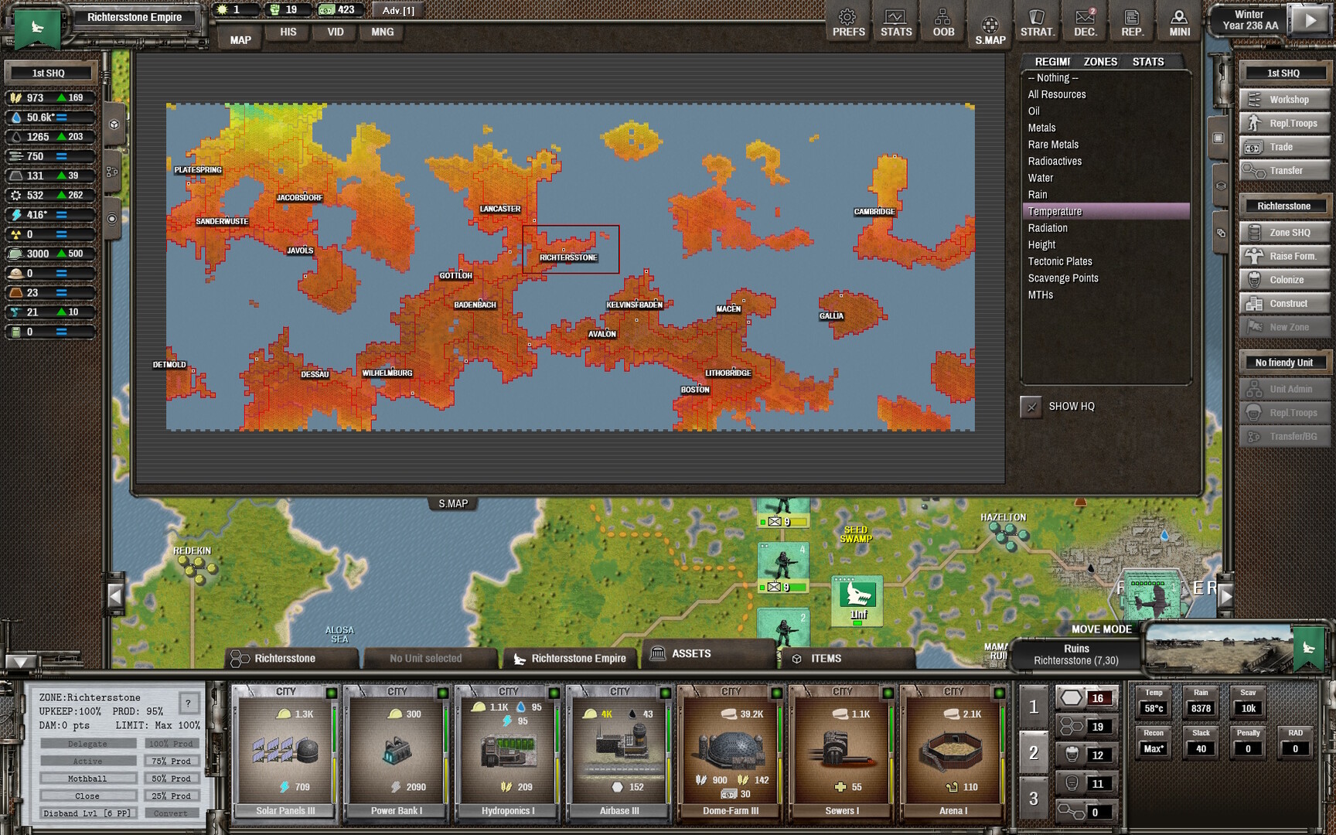This screenshot has width=1336, height=835.
Task: Open the MINI map view
Action: [1178, 21]
